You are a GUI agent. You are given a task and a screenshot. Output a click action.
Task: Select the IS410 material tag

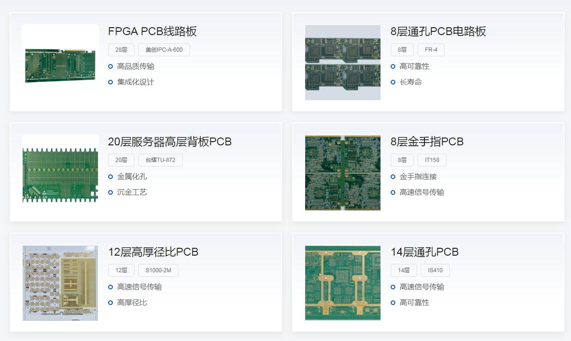click(435, 270)
